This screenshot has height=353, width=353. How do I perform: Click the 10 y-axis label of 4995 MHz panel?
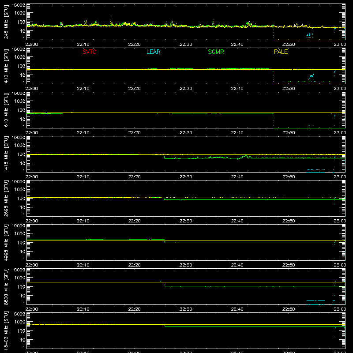point(23,252)
